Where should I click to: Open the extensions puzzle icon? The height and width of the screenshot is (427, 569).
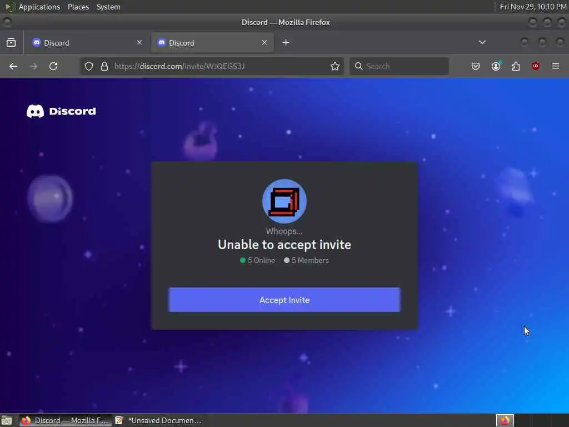(516, 66)
